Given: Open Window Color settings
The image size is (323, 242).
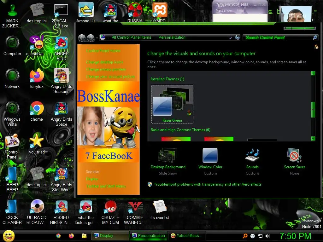Looking at the screenshot, I should (210, 161).
